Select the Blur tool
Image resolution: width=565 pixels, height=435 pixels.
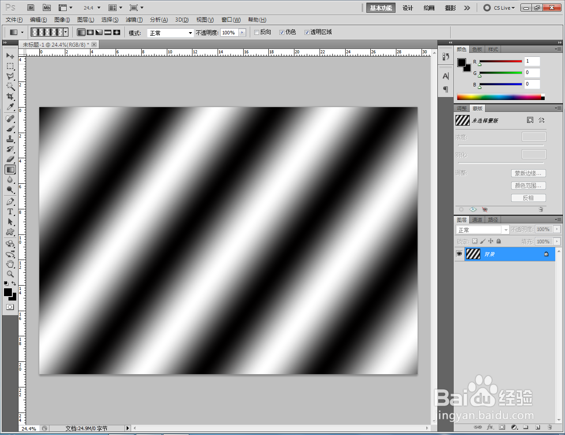pos(10,179)
